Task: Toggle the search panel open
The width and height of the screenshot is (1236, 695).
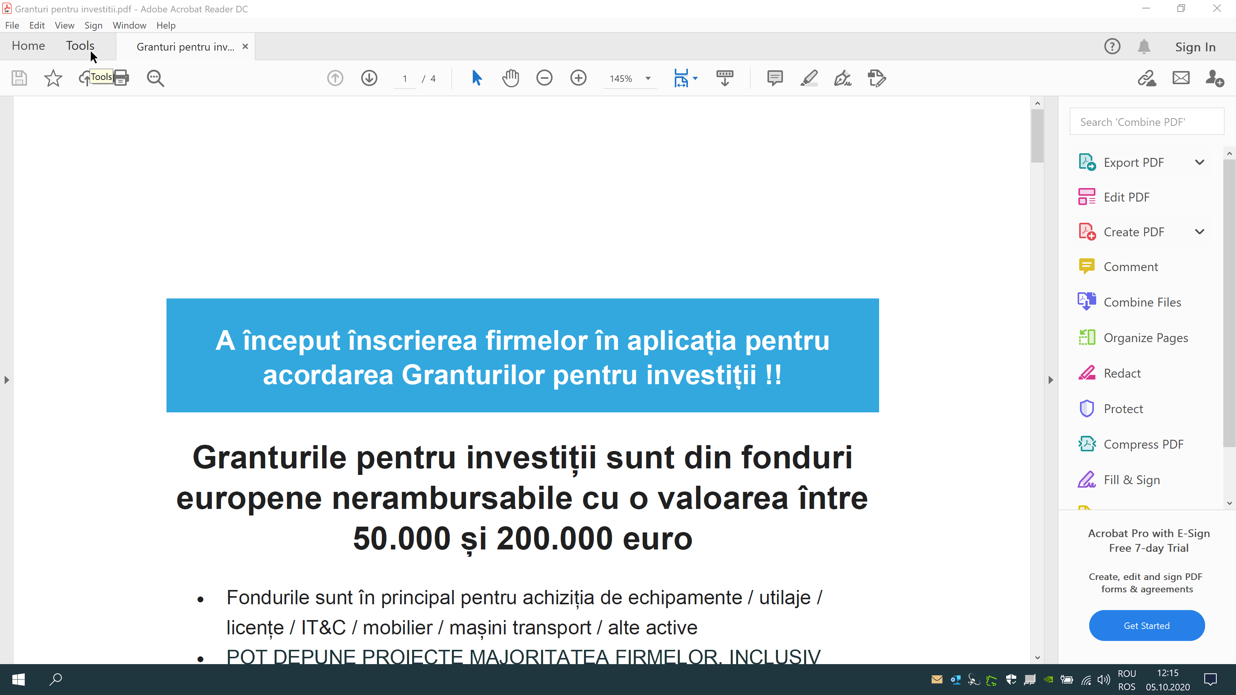Action: click(x=155, y=77)
